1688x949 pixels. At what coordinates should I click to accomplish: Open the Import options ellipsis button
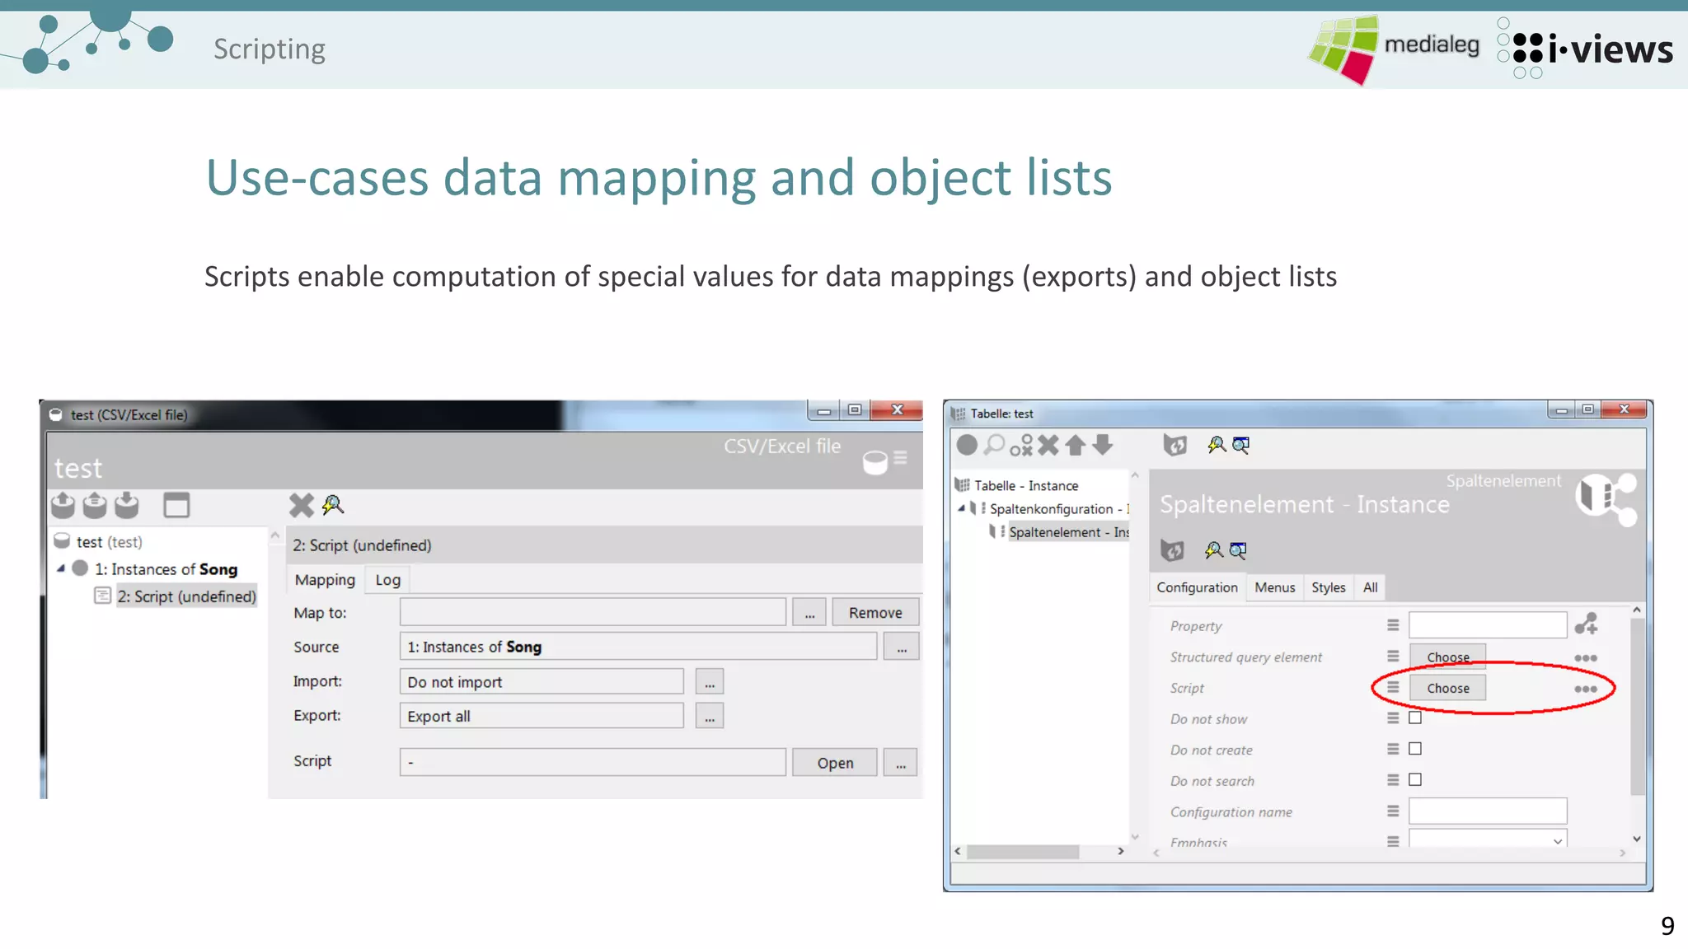(710, 682)
